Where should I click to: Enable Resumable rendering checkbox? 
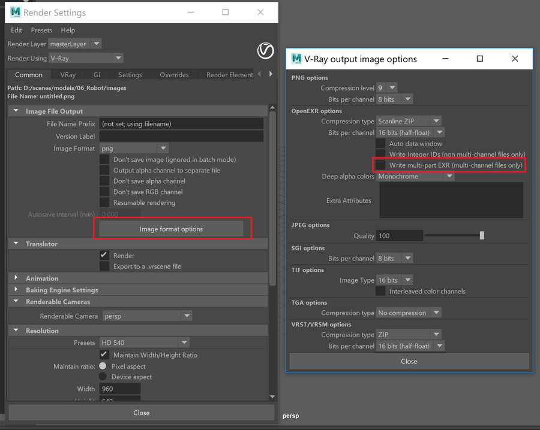[x=104, y=203]
